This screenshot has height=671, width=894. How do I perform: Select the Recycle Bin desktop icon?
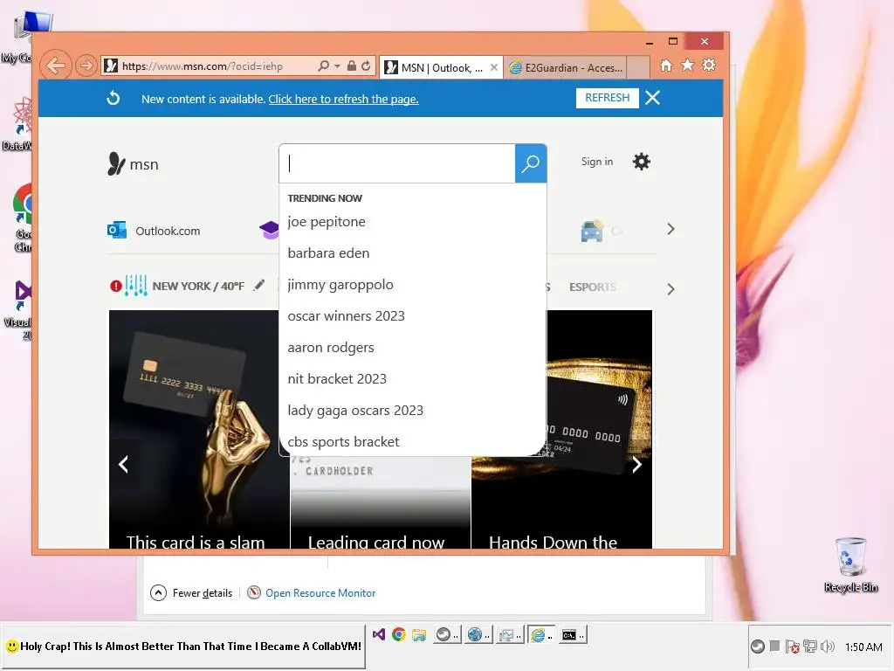(x=850, y=564)
